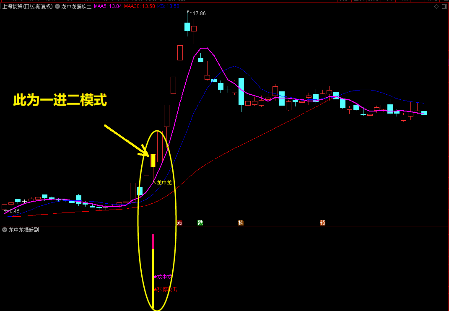Screen dimensions: 449x311
Task: Click the green 跌 event marker
Action: pyautogui.click(x=200, y=223)
